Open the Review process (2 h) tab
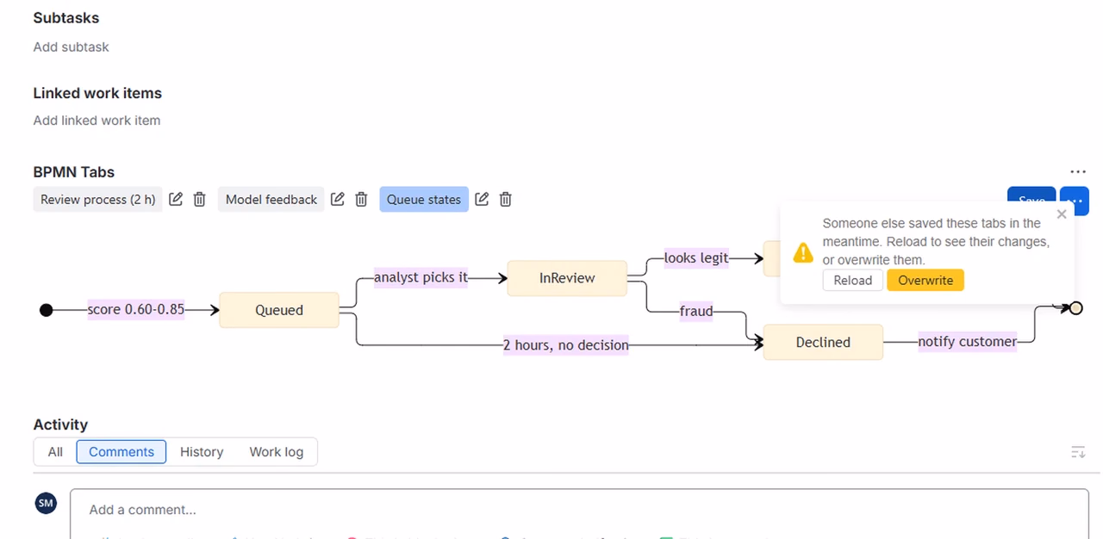This screenshot has height=539, width=1103. coord(98,200)
